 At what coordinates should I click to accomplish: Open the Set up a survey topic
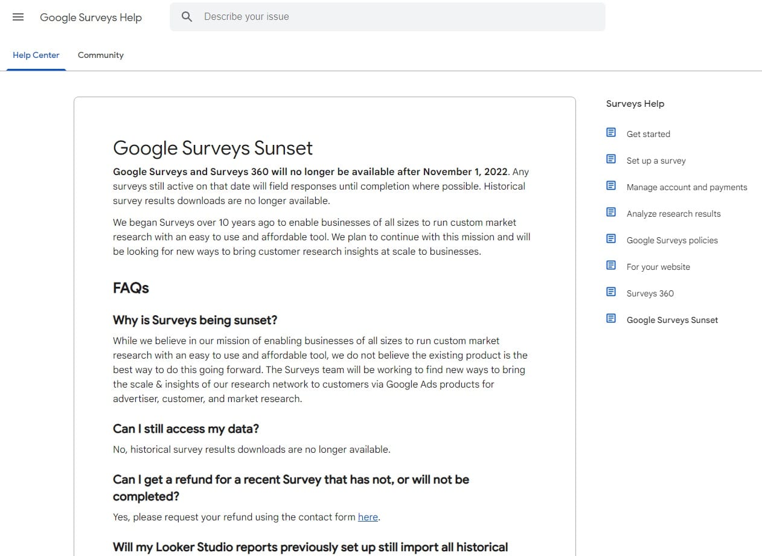tap(656, 161)
